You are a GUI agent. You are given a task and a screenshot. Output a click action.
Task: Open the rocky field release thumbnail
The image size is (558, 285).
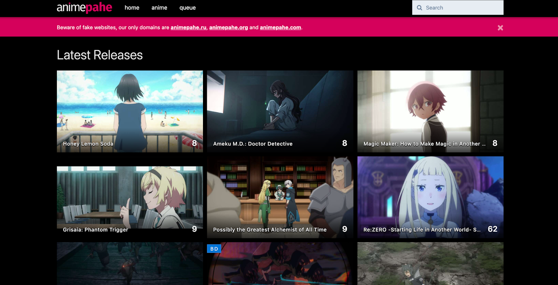click(x=430, y=264)
